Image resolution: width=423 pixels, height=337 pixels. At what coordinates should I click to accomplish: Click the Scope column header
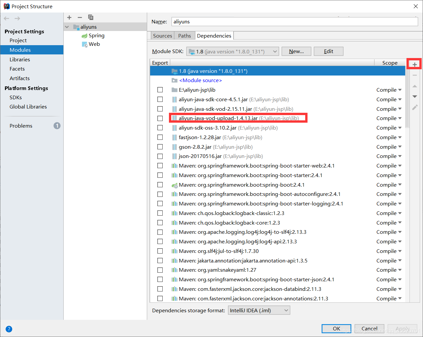pos(390,63)
